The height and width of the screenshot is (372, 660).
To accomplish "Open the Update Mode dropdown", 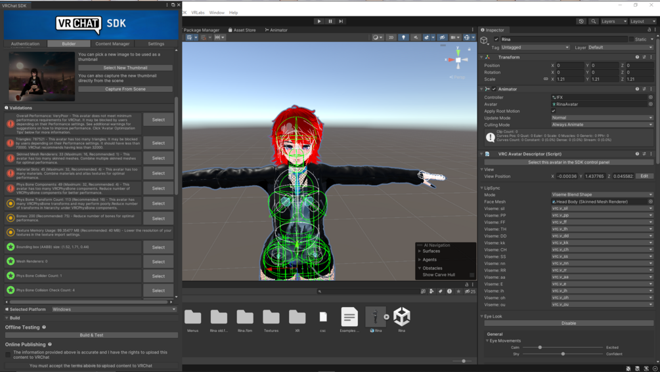I will point(602,117).
